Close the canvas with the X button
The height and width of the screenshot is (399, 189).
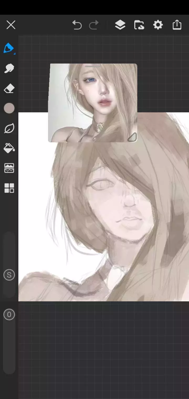[11, 25]
